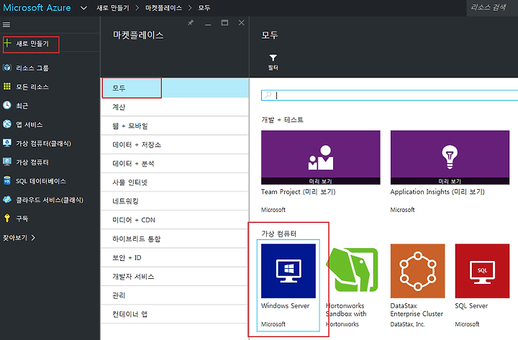Click the 가상 컴퓨터 sidebar monitor icon
Image resolution: width=518 pixels, height=340 pixels.
pos(7,162)
